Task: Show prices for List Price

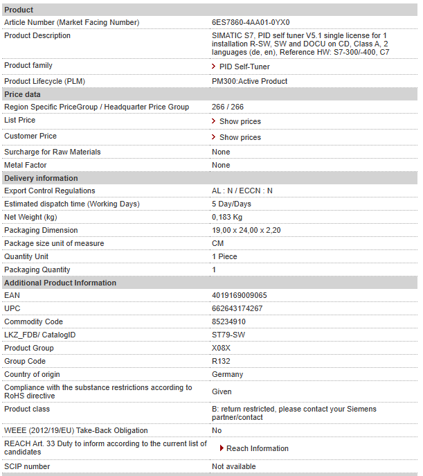Action: tap(240, 121)
